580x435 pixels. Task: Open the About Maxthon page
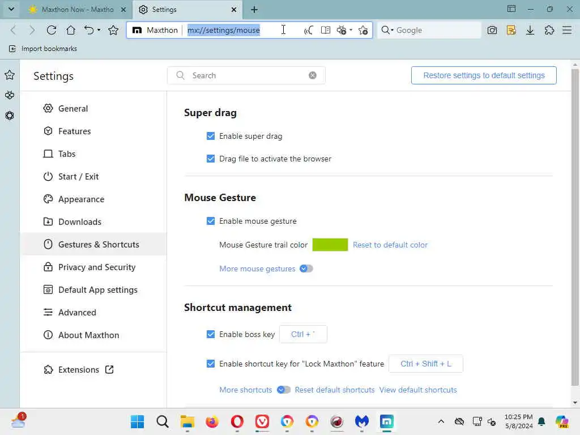pos(93,335)
